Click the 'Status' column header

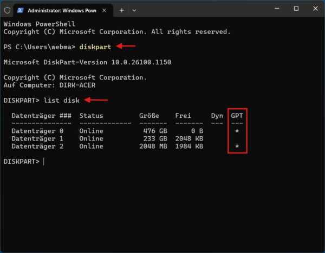[91, 116]
